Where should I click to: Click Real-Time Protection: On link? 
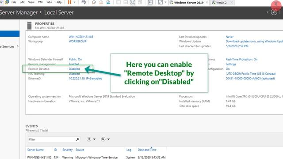[241, 59]
